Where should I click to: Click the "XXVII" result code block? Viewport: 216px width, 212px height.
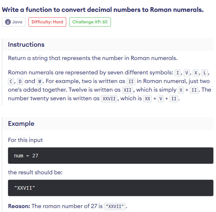tap(111, 188)
